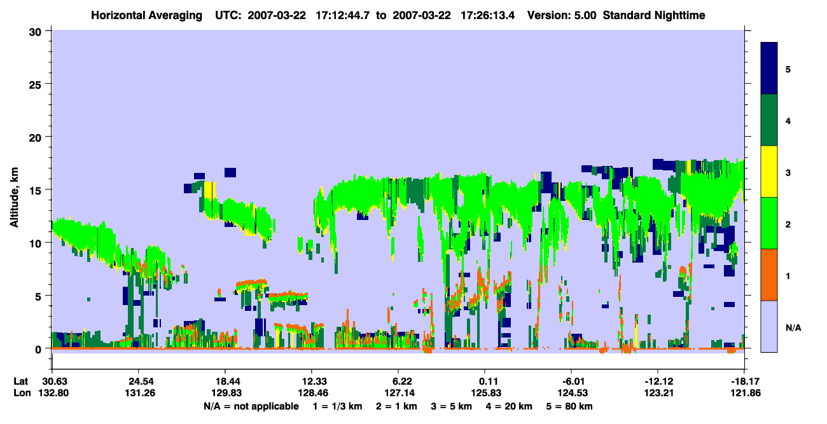
Task: Click longitude value 123.21
Action: click(658, 393)
